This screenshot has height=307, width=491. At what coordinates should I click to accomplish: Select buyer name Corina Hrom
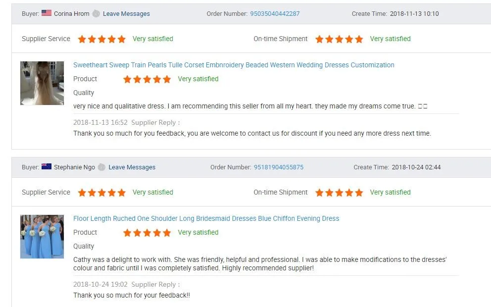coord(71,14)
